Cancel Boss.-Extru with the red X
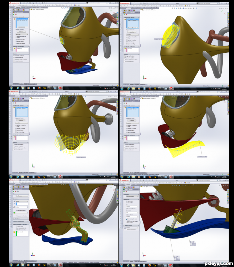This screenshot has height=267, width=234. [16, 191]
